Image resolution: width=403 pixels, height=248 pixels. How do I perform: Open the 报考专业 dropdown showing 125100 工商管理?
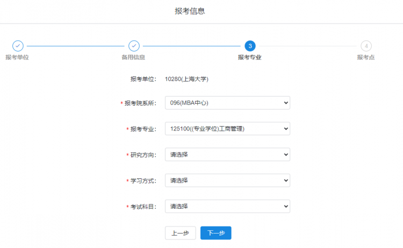click(227, 129)
